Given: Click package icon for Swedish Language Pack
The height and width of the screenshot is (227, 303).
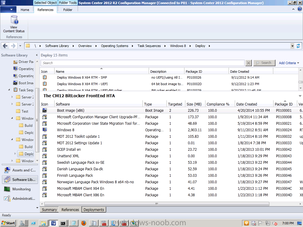Looking at the screenshot, I should pos(45,163).
